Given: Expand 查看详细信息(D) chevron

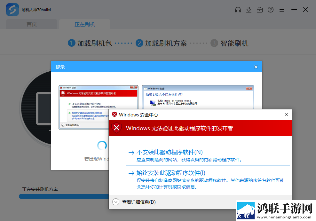Looking at the screenshot, I should (116, 202).
